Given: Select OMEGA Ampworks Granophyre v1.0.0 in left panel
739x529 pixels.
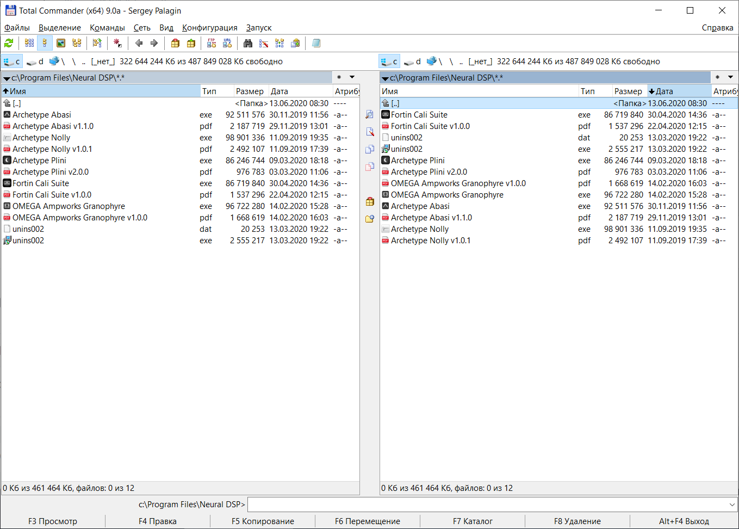Looking at the screenshot, I should point(180,217).
